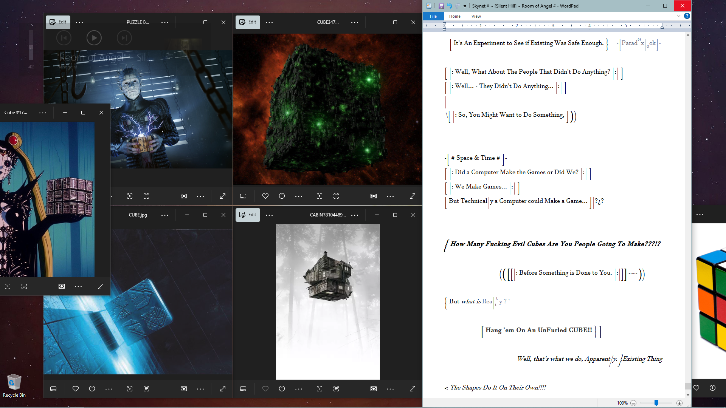This screenshot has width=726, height=408.
Task: Adjust the WordPad zoom slider handle
Action: coord(656,403)
